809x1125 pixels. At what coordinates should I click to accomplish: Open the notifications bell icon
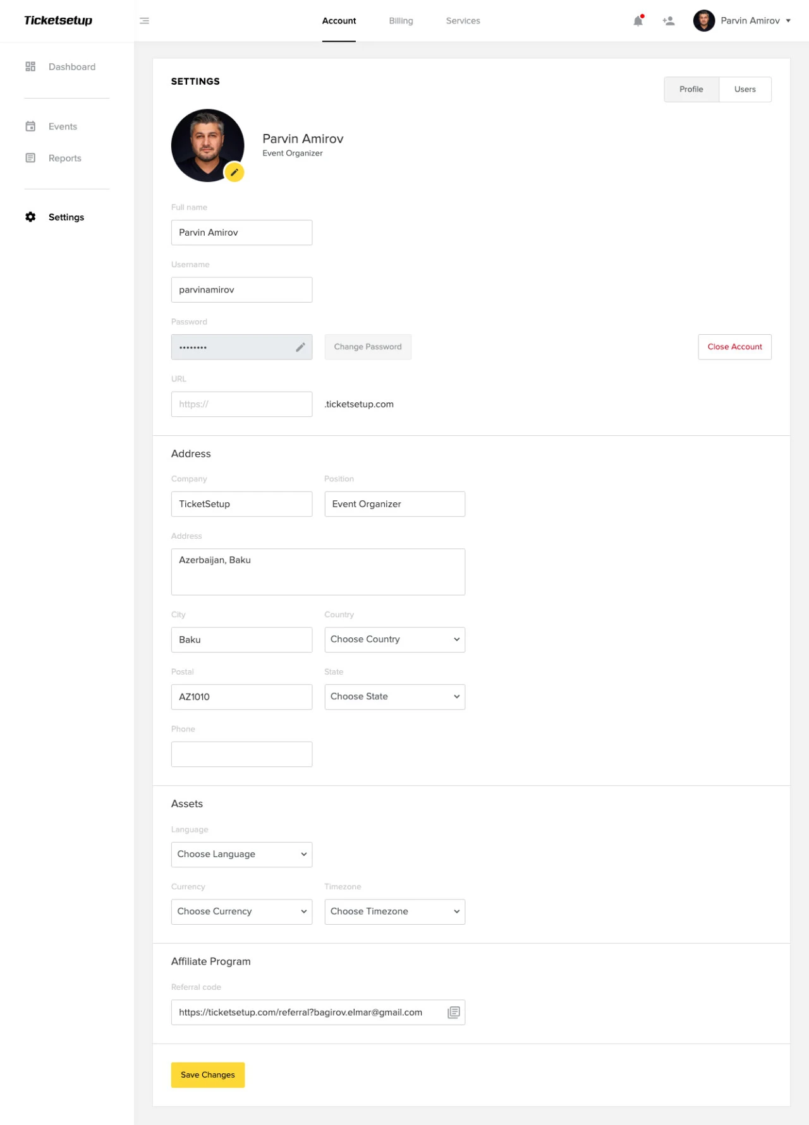click(x=638, y=21)
